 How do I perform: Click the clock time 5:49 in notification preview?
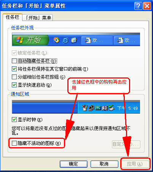click(x=133, y=108)
